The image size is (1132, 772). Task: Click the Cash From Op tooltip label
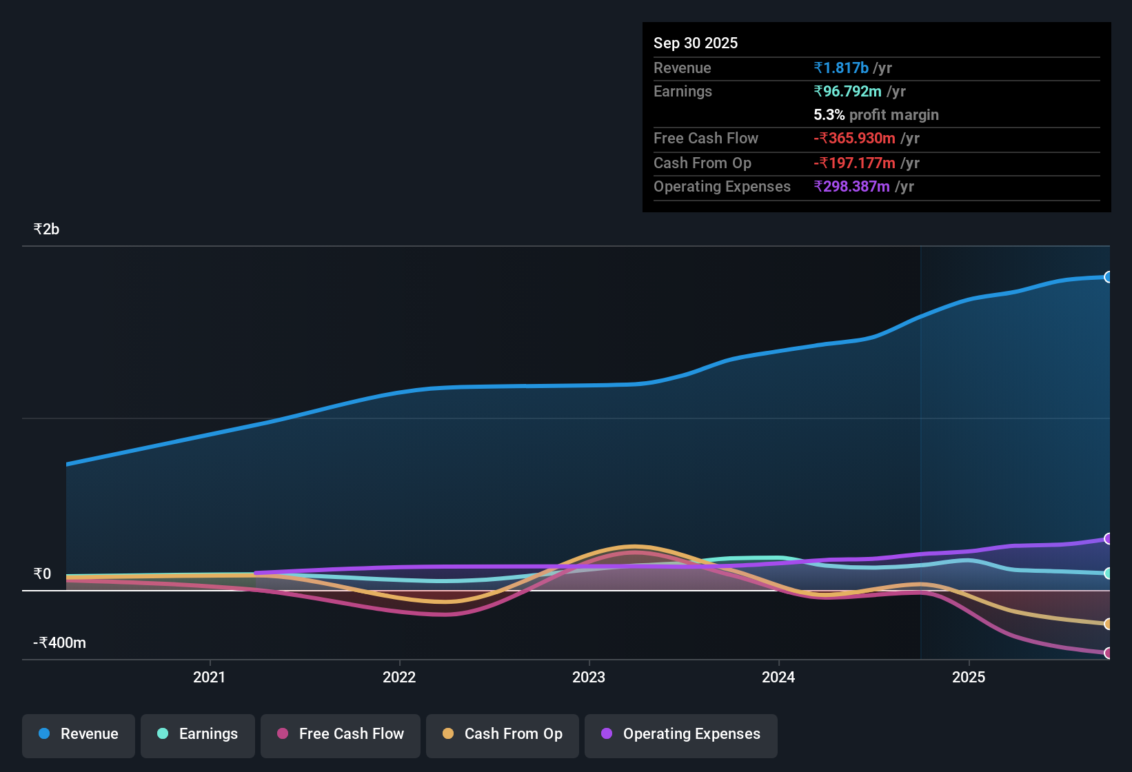(x=703, y=163)
